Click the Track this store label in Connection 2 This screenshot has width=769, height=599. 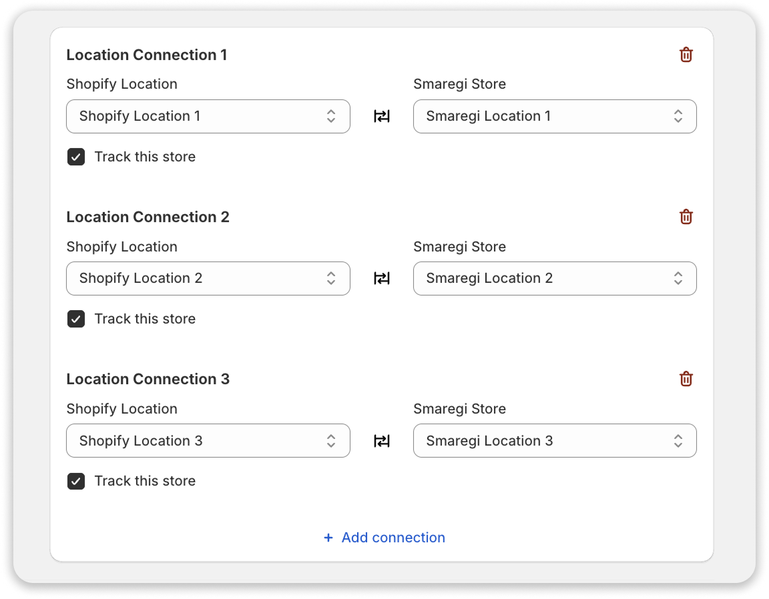tap(145, 319)
